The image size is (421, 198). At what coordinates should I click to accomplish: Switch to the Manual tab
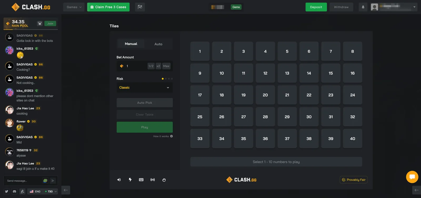(x=131, y=44)
